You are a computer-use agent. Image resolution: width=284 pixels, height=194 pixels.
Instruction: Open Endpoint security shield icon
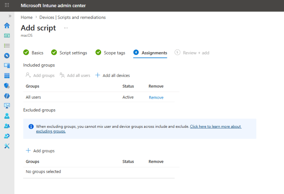pyautogui.click(x=7, y=85)
